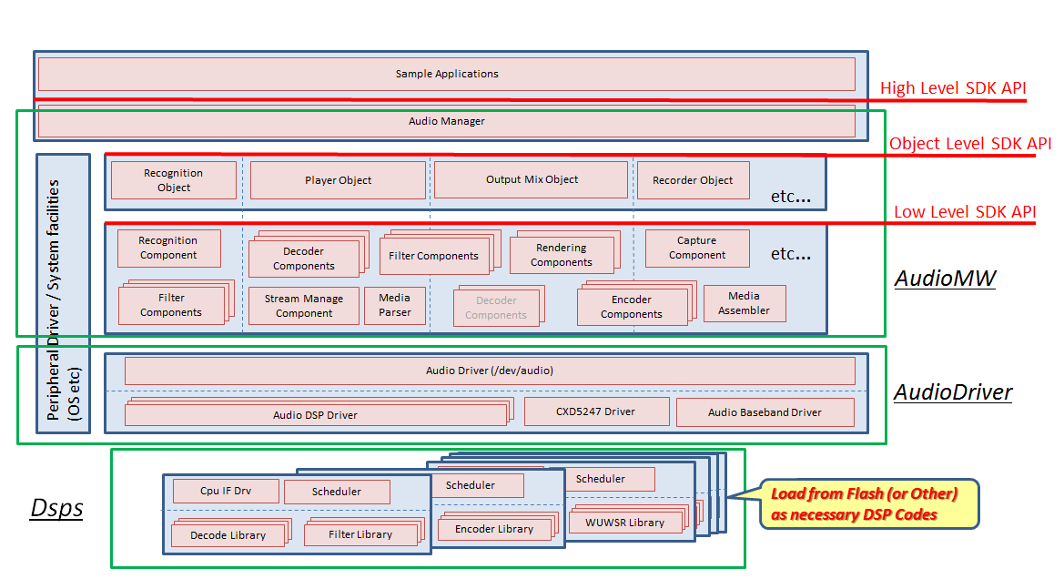Click the Media Parser block

click(394, 305)
